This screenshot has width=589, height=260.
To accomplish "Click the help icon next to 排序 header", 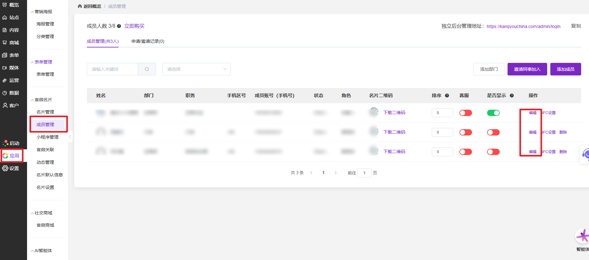I will point(447,96).
